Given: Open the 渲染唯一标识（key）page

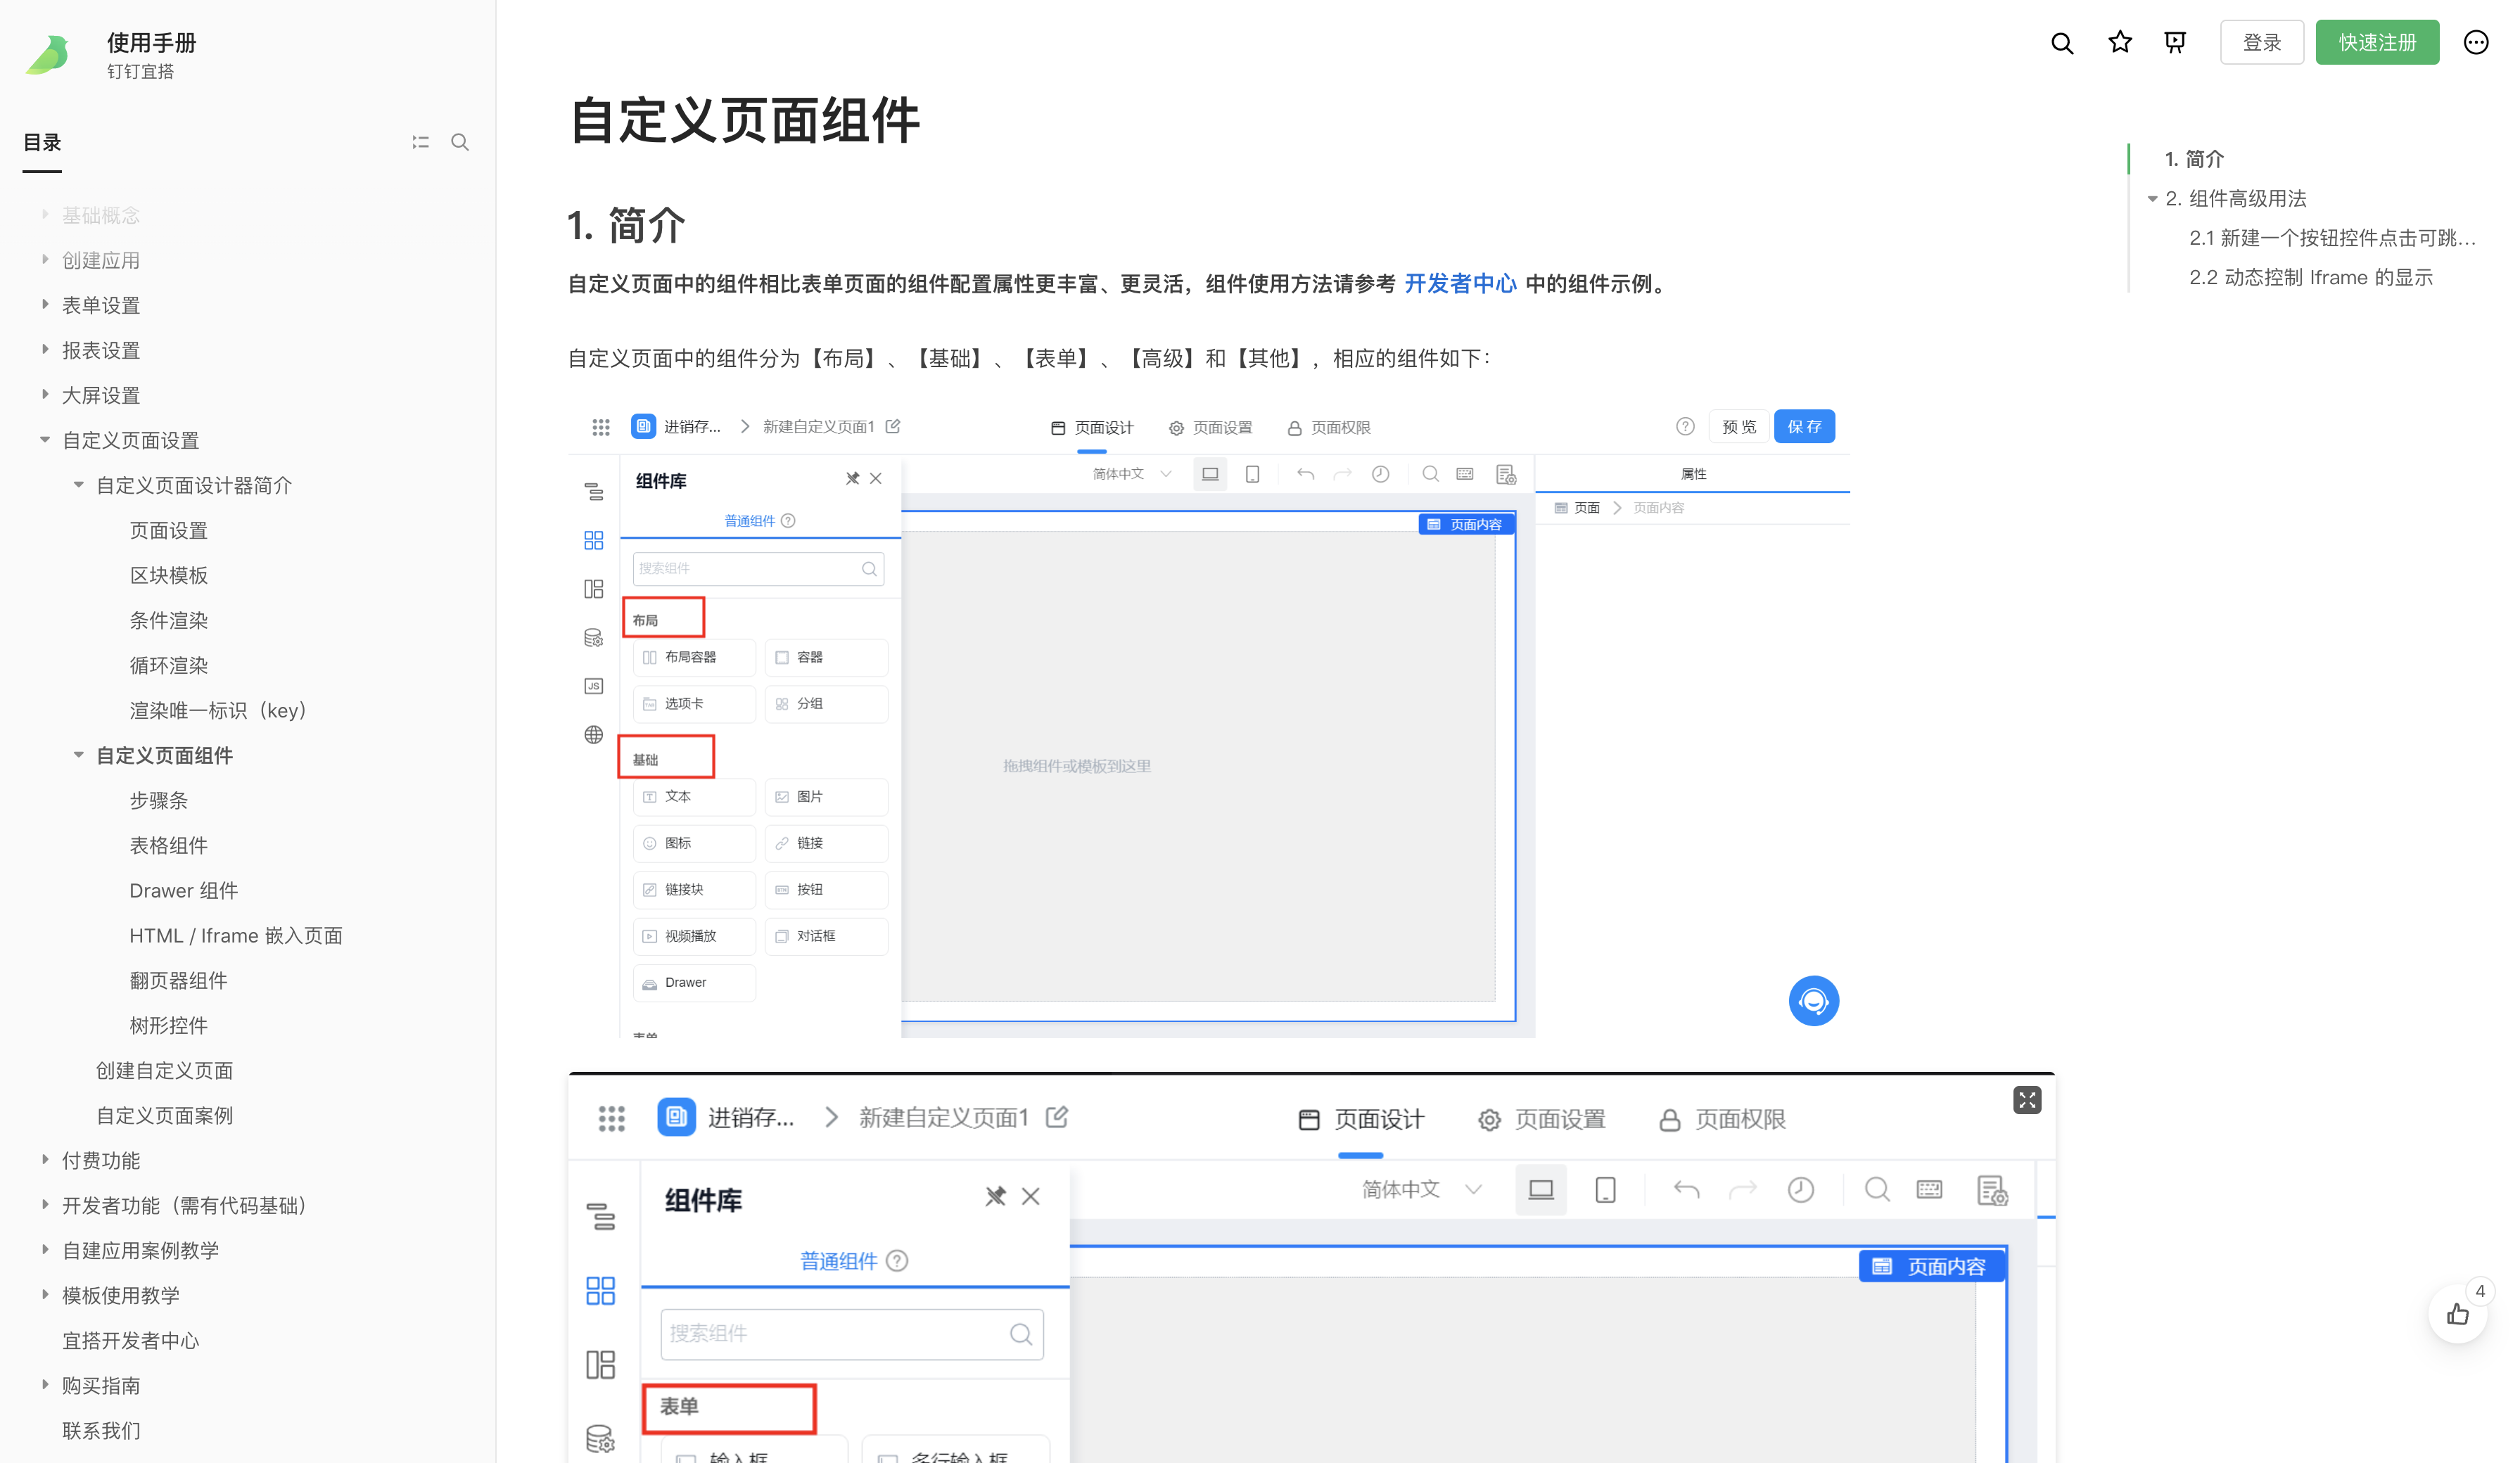Looking at the screenshot, I should coord(218,710).
